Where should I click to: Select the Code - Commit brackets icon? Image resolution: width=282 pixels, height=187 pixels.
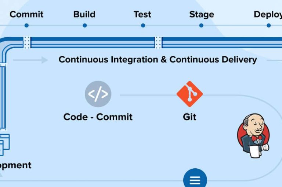click(98, 94)
